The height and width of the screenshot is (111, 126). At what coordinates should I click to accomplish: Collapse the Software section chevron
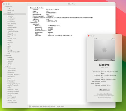(x=4, y=67)
